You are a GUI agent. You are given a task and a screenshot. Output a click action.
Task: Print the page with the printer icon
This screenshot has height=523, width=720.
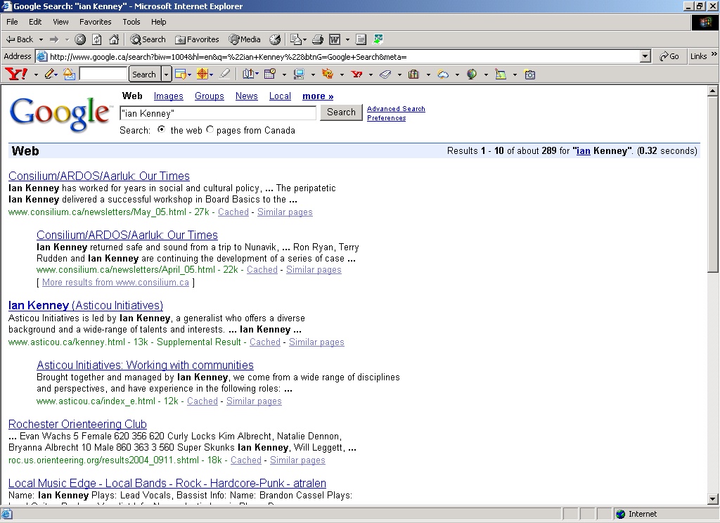318,39
